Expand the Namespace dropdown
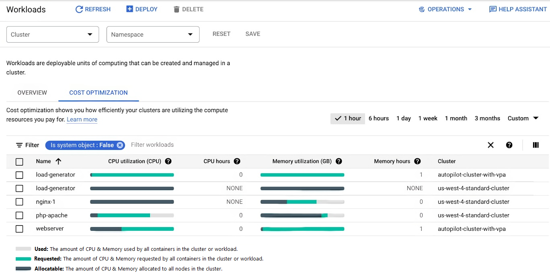Screen dimensions: 550x279 (x=153, y=35)
